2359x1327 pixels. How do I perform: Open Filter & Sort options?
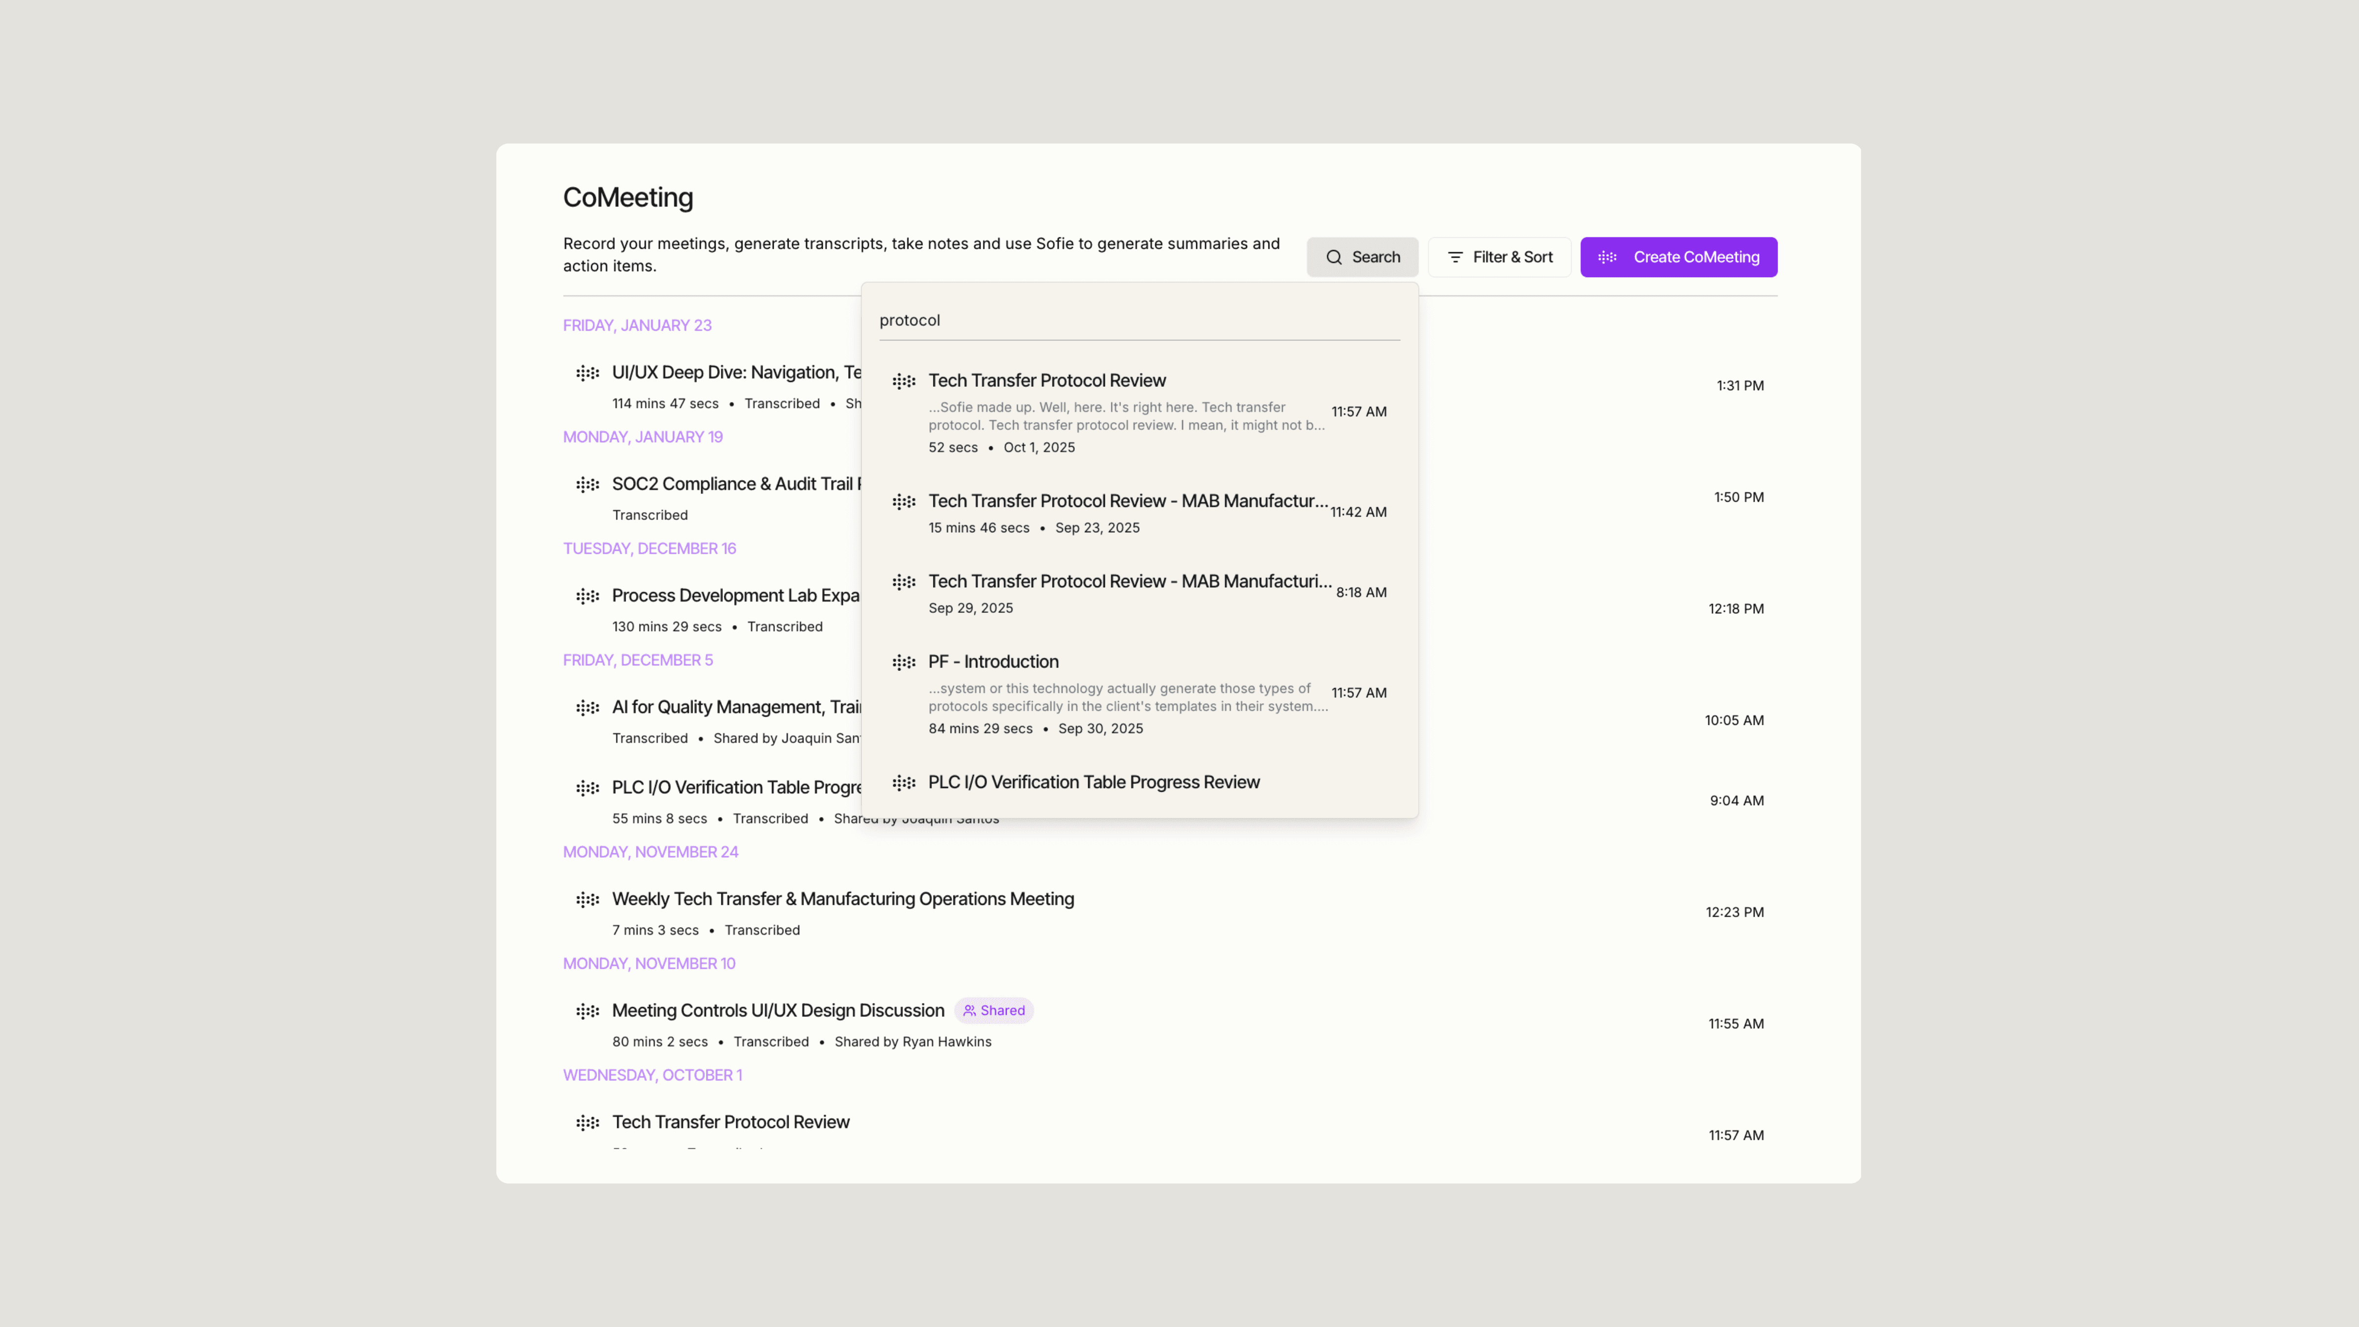[1499, 258]
